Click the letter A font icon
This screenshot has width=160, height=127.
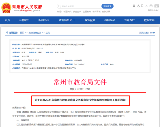point(146,6)
